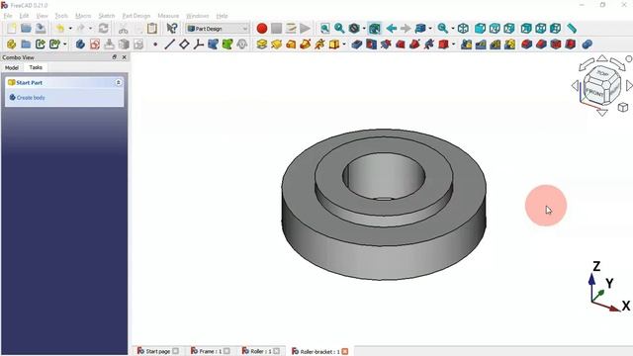The height and width of the screenshot is (356, 633).
Task: Paste from the clipboard
Action: tap(151, 29)
